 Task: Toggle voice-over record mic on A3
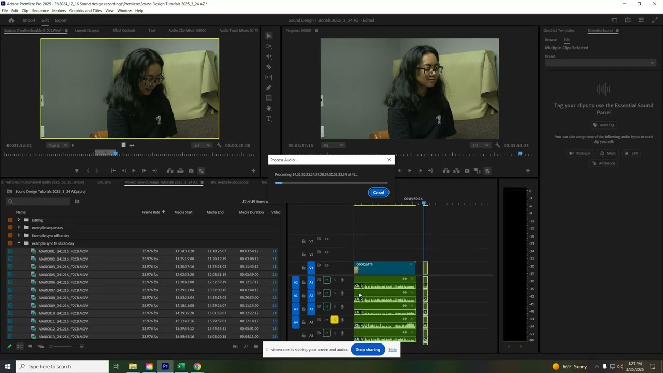(342, 307)
